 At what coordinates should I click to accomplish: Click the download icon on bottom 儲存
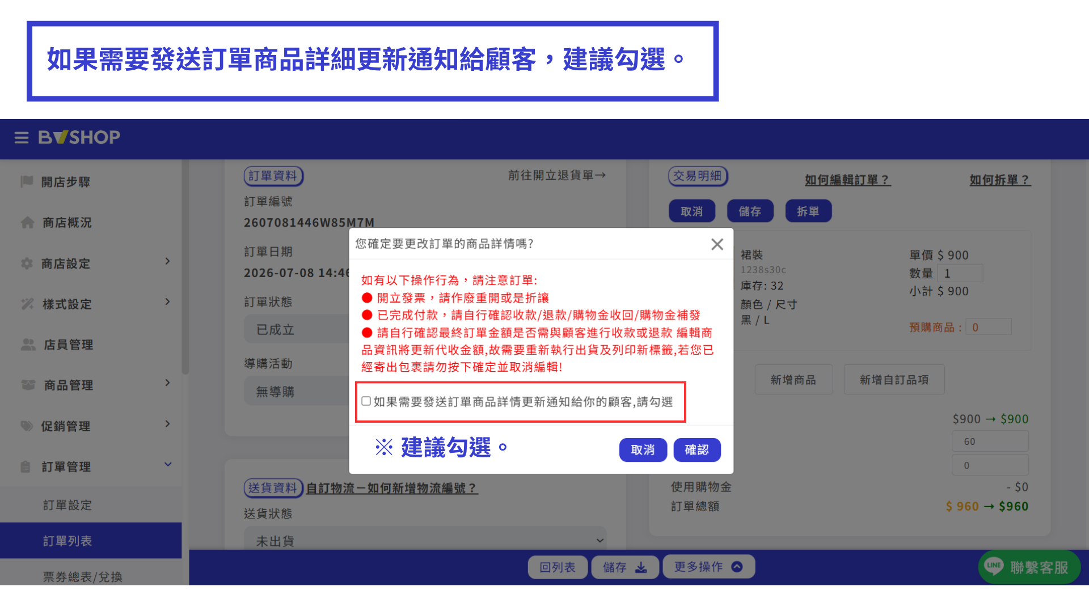pos(641,567)
